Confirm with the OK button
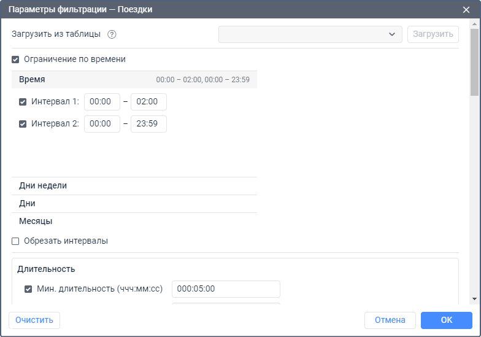481x337 pixels. [x=446, y=320]
